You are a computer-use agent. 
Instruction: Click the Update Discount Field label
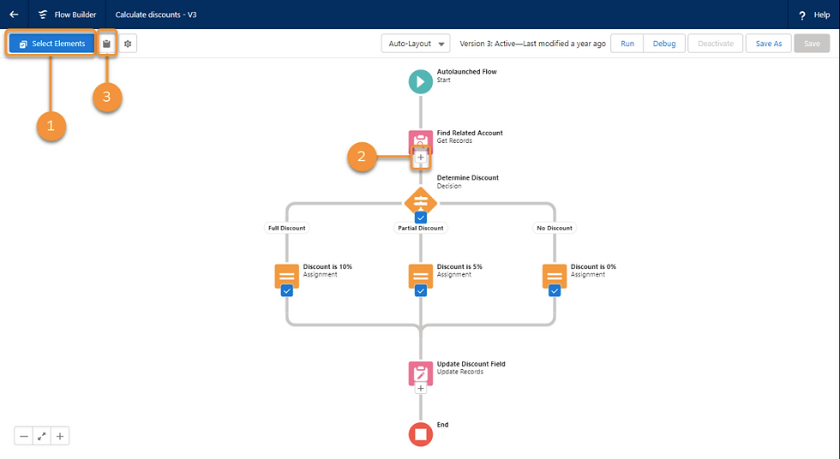[471, 364]
